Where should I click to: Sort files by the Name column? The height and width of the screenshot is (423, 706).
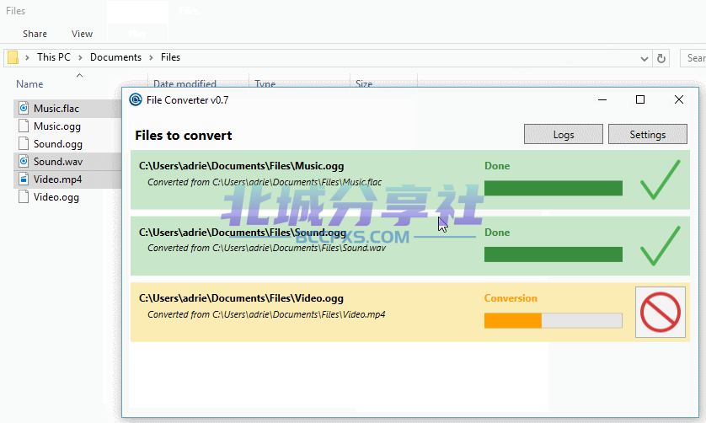29,84
